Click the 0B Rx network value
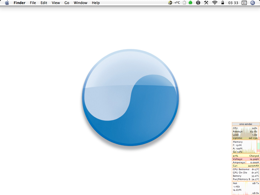 [x=255, y=193]
